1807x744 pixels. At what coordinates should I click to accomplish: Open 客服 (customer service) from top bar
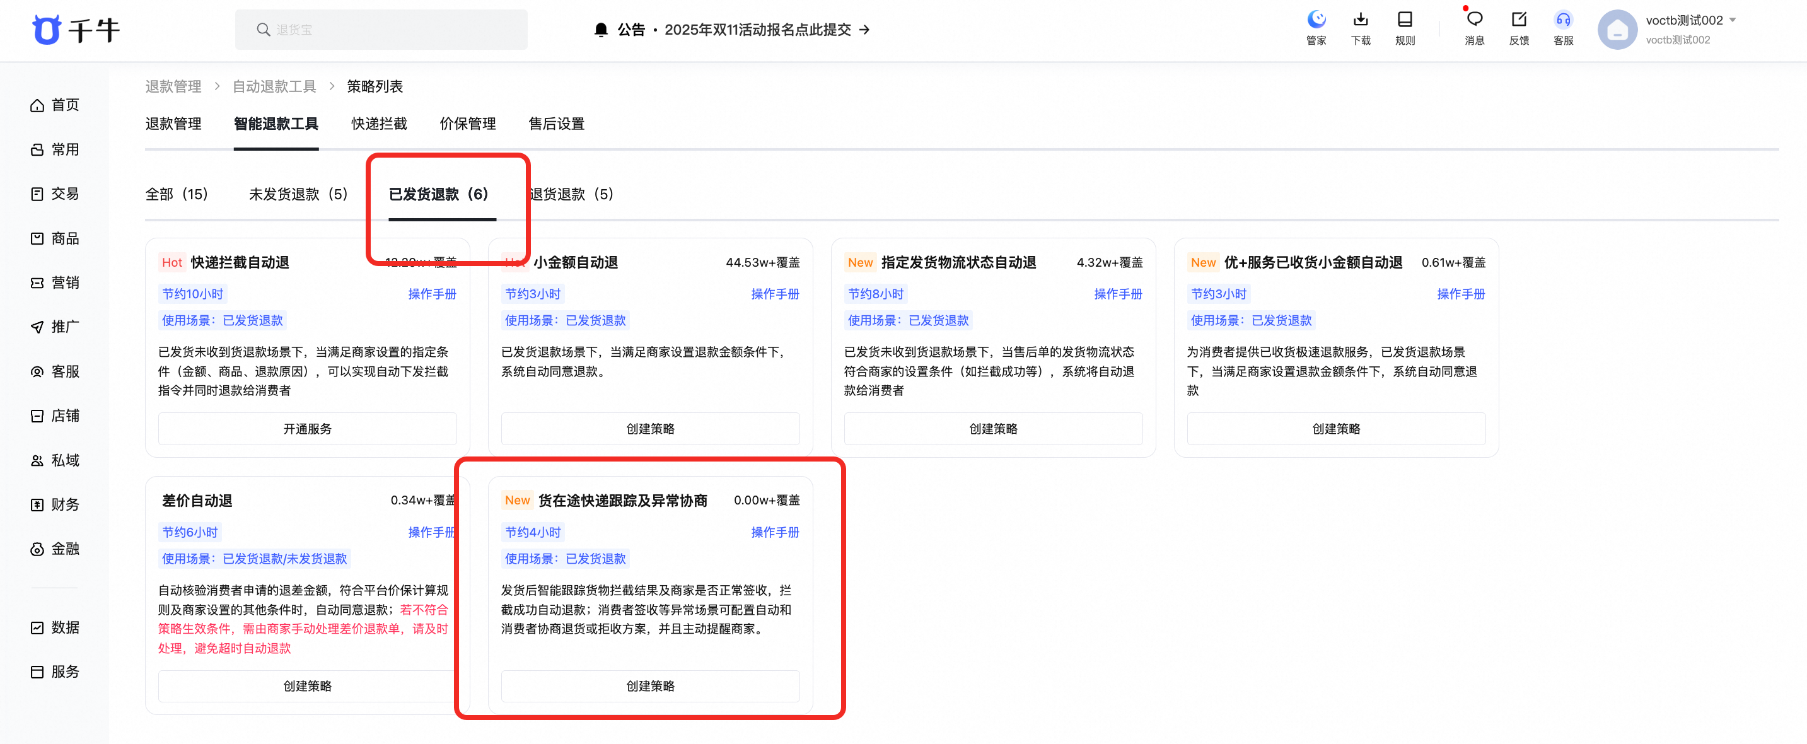[x=1564, y=28]
